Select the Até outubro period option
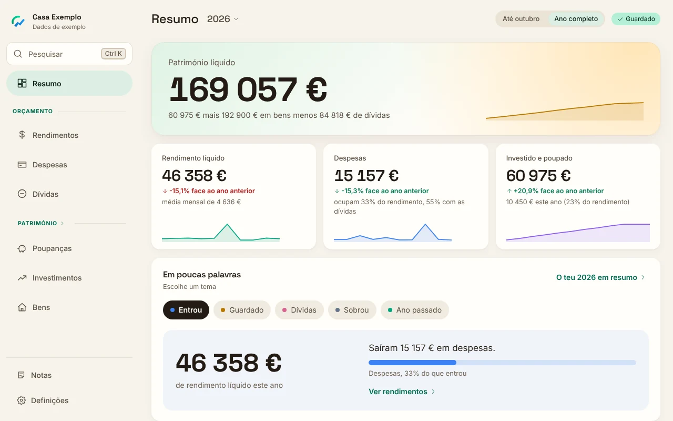 pyautogui.click(x=521, y=19)
